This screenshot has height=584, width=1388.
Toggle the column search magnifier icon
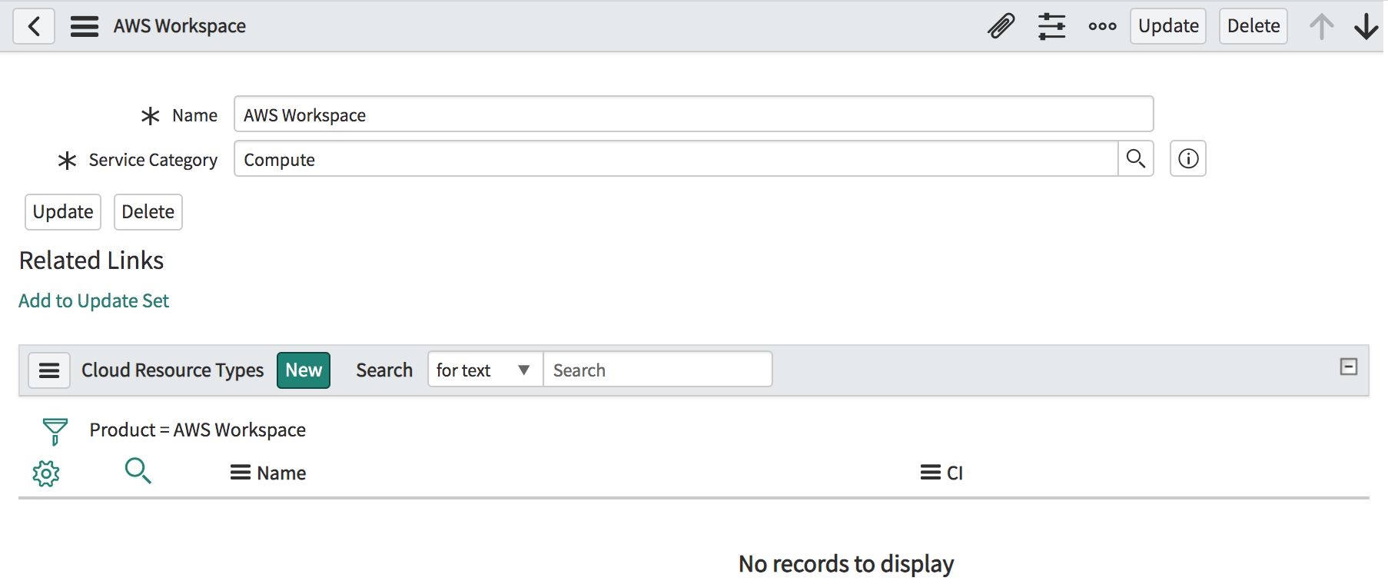[138, 470]
